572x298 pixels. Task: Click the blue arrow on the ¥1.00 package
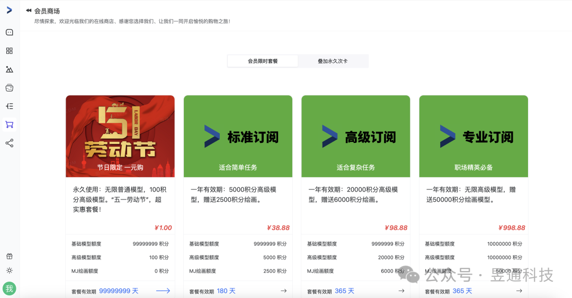click(x=163, y=291)
